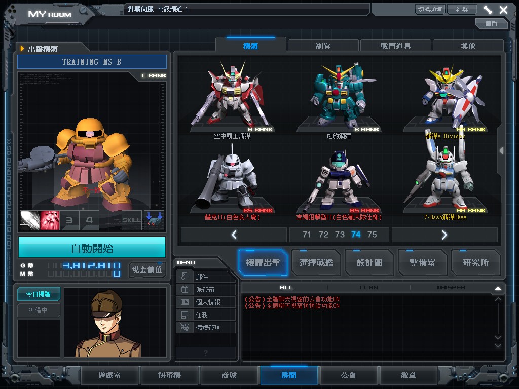519x389 pixels.
Task: Click the 切換頻道 switch channel button
Action: (x=430, y=9)
